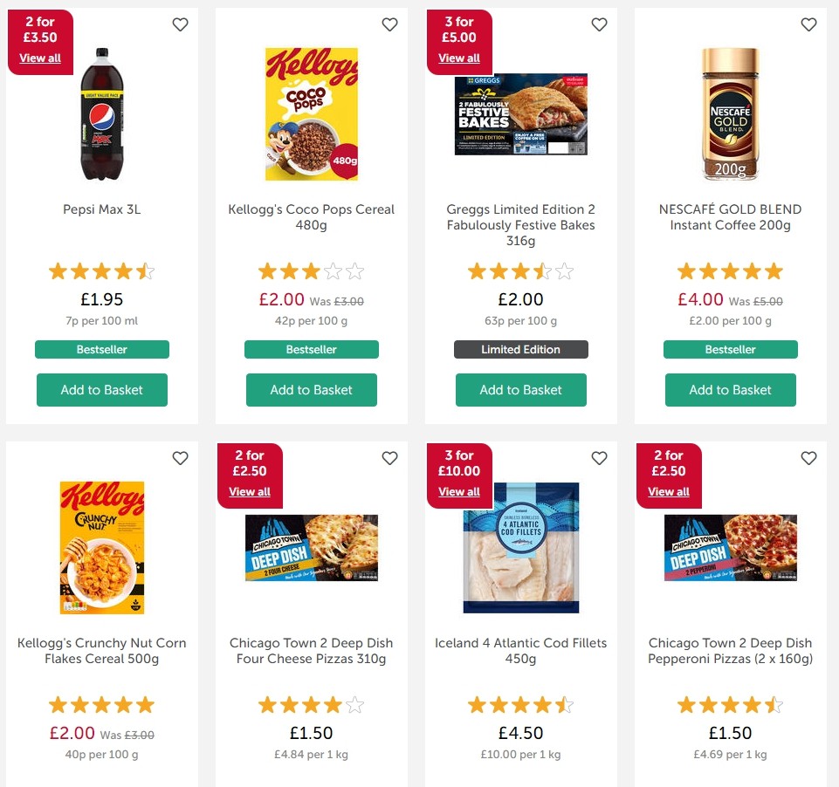839x787 pixels.
Task: Open Chicago Town Pepperoni Pizzas product link
Action: click(731, 651)
